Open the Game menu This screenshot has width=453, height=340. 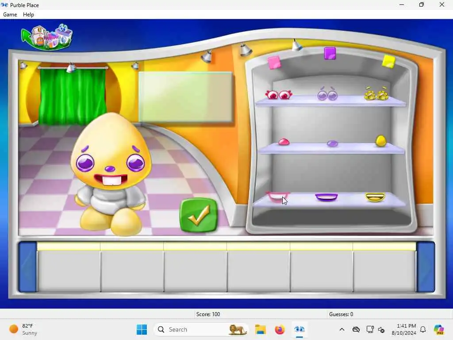[10, 15]
